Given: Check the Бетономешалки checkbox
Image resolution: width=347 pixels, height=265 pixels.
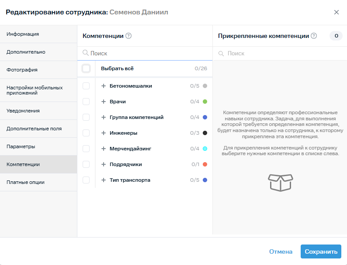Looking at the screenshot, I should (x=86, y=86).
